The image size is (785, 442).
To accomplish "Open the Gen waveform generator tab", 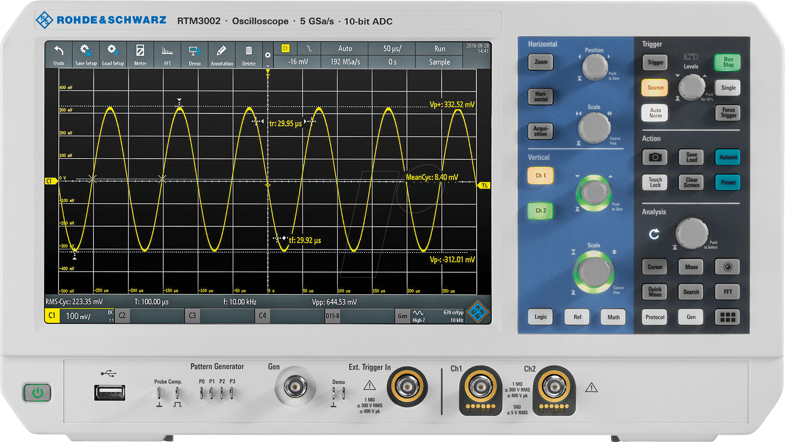I will (x=403, y=316).
